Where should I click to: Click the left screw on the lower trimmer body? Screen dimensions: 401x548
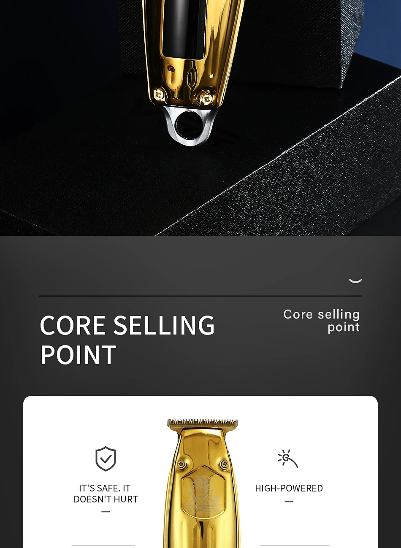[182, 464]
